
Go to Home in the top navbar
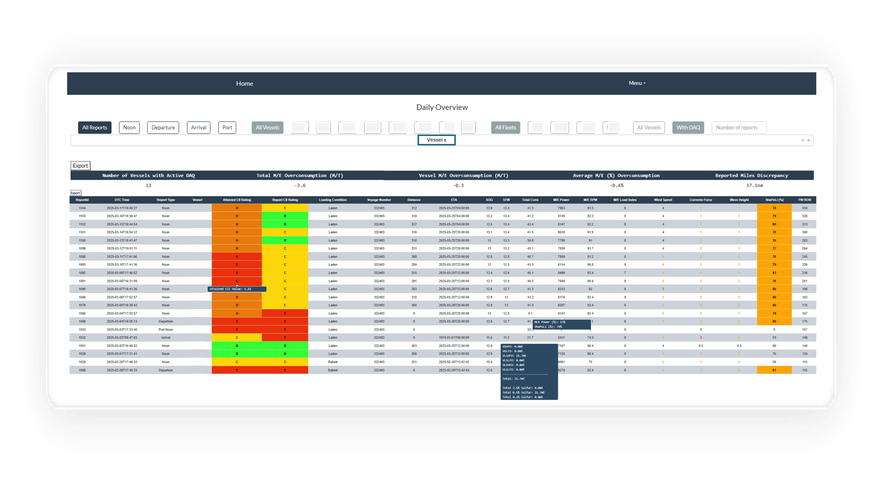245,84
